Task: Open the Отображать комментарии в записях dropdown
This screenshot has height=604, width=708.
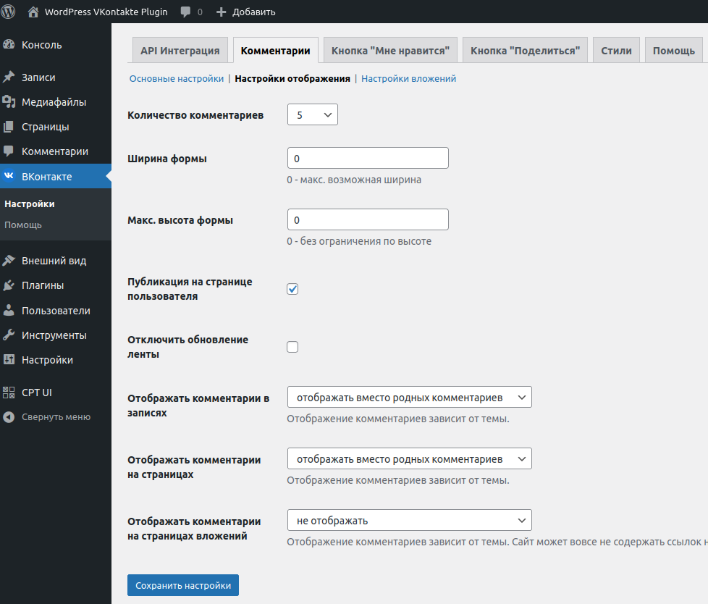Action: (x=410, y=397)
